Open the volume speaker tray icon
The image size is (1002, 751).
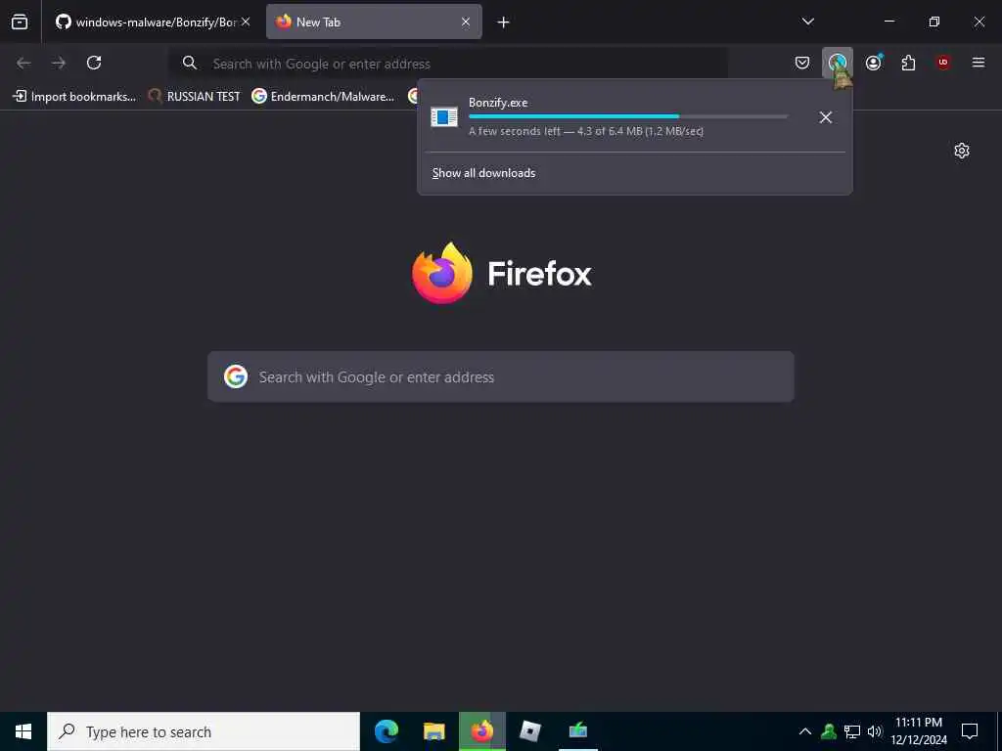pos(874,731)
